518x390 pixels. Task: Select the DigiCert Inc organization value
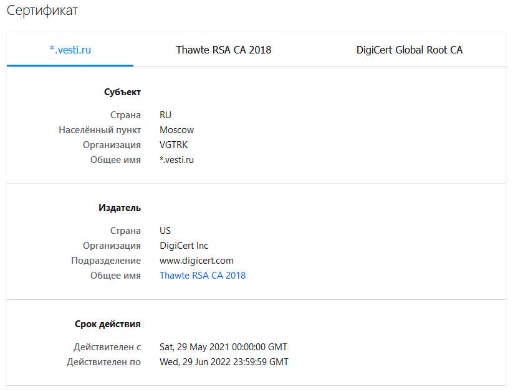point(184,246)
